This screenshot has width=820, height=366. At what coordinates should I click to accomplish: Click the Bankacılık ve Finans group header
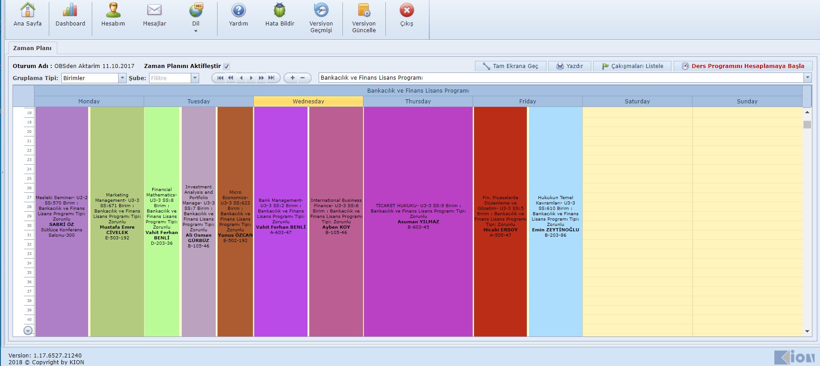pyautogui.click(x=418, y=91)
